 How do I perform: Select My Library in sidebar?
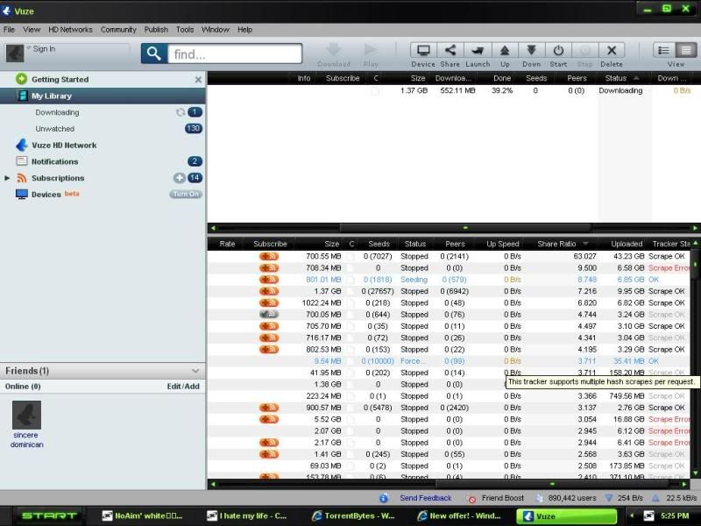click(103, 96)
